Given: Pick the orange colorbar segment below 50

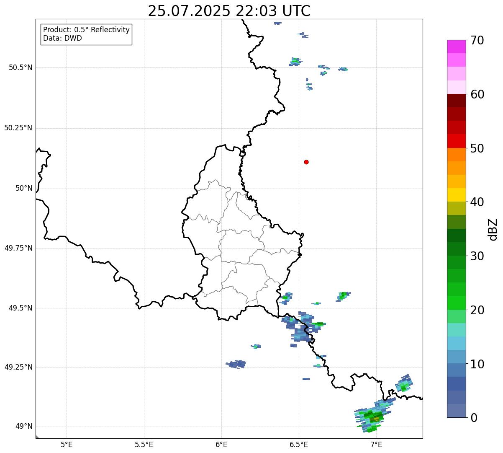Looking at the screenshot, I should [x=456, y=155].
